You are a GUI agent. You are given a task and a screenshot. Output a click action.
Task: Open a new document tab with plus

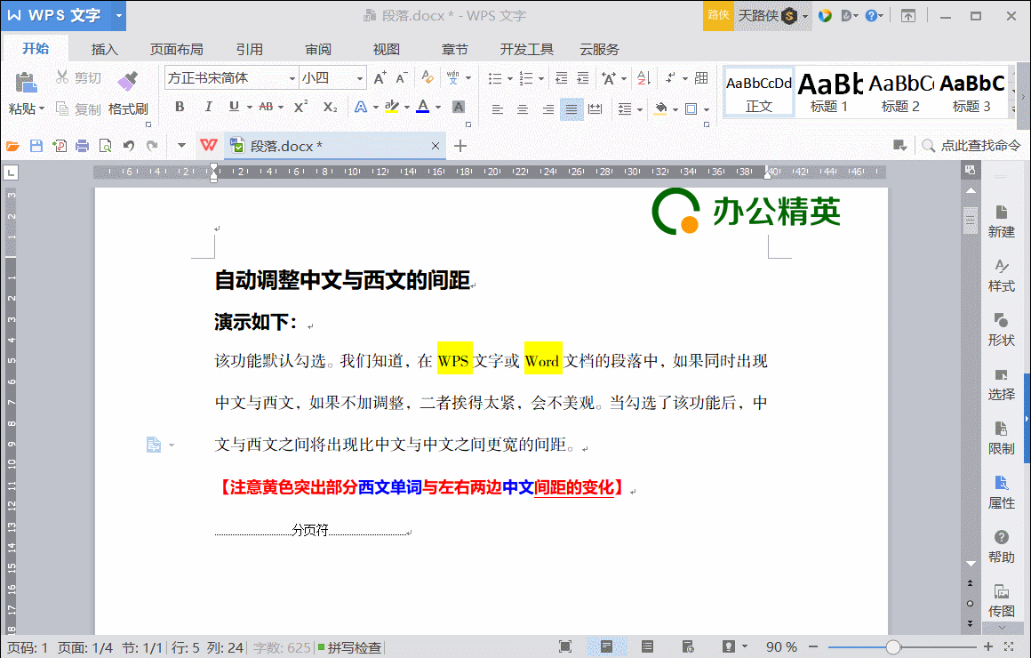point(460,146)
